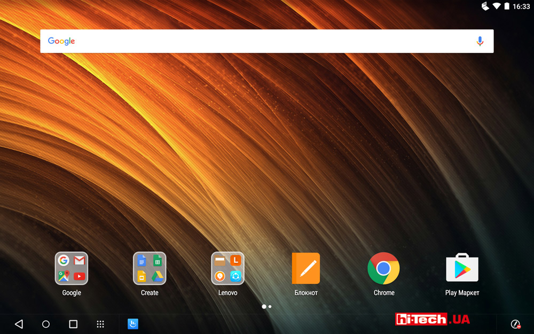Launch the Play Маркет store
Image resolution: width=534 pixels, height=334 pixels.
point(462,268)
